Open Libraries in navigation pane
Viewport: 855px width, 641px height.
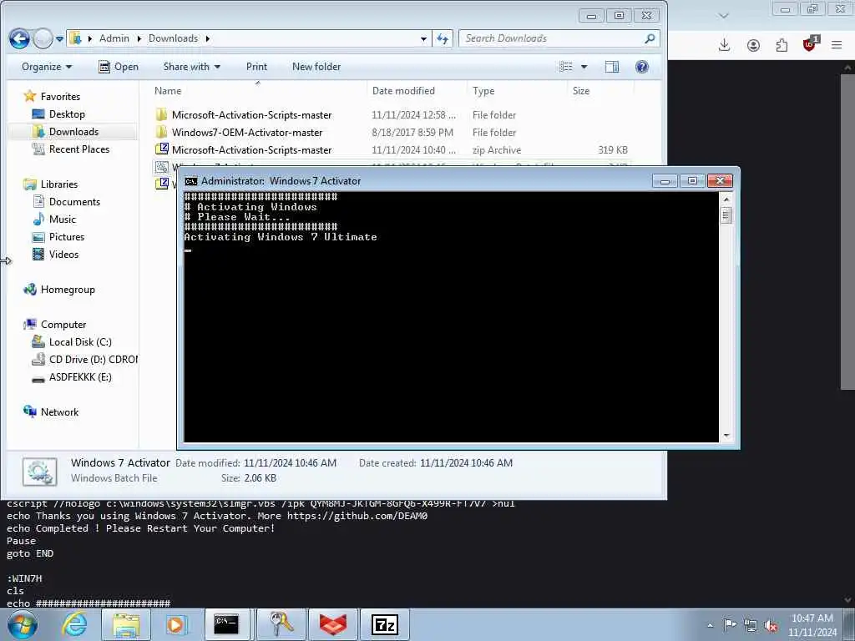point(59,184)
